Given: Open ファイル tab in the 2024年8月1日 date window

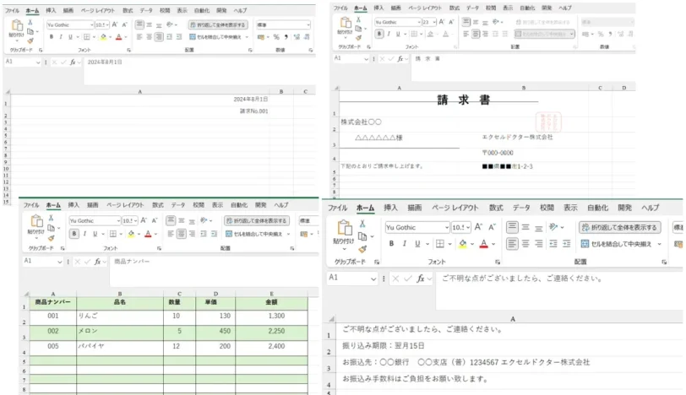Looking at the screenshot, I should click(12, 10).
